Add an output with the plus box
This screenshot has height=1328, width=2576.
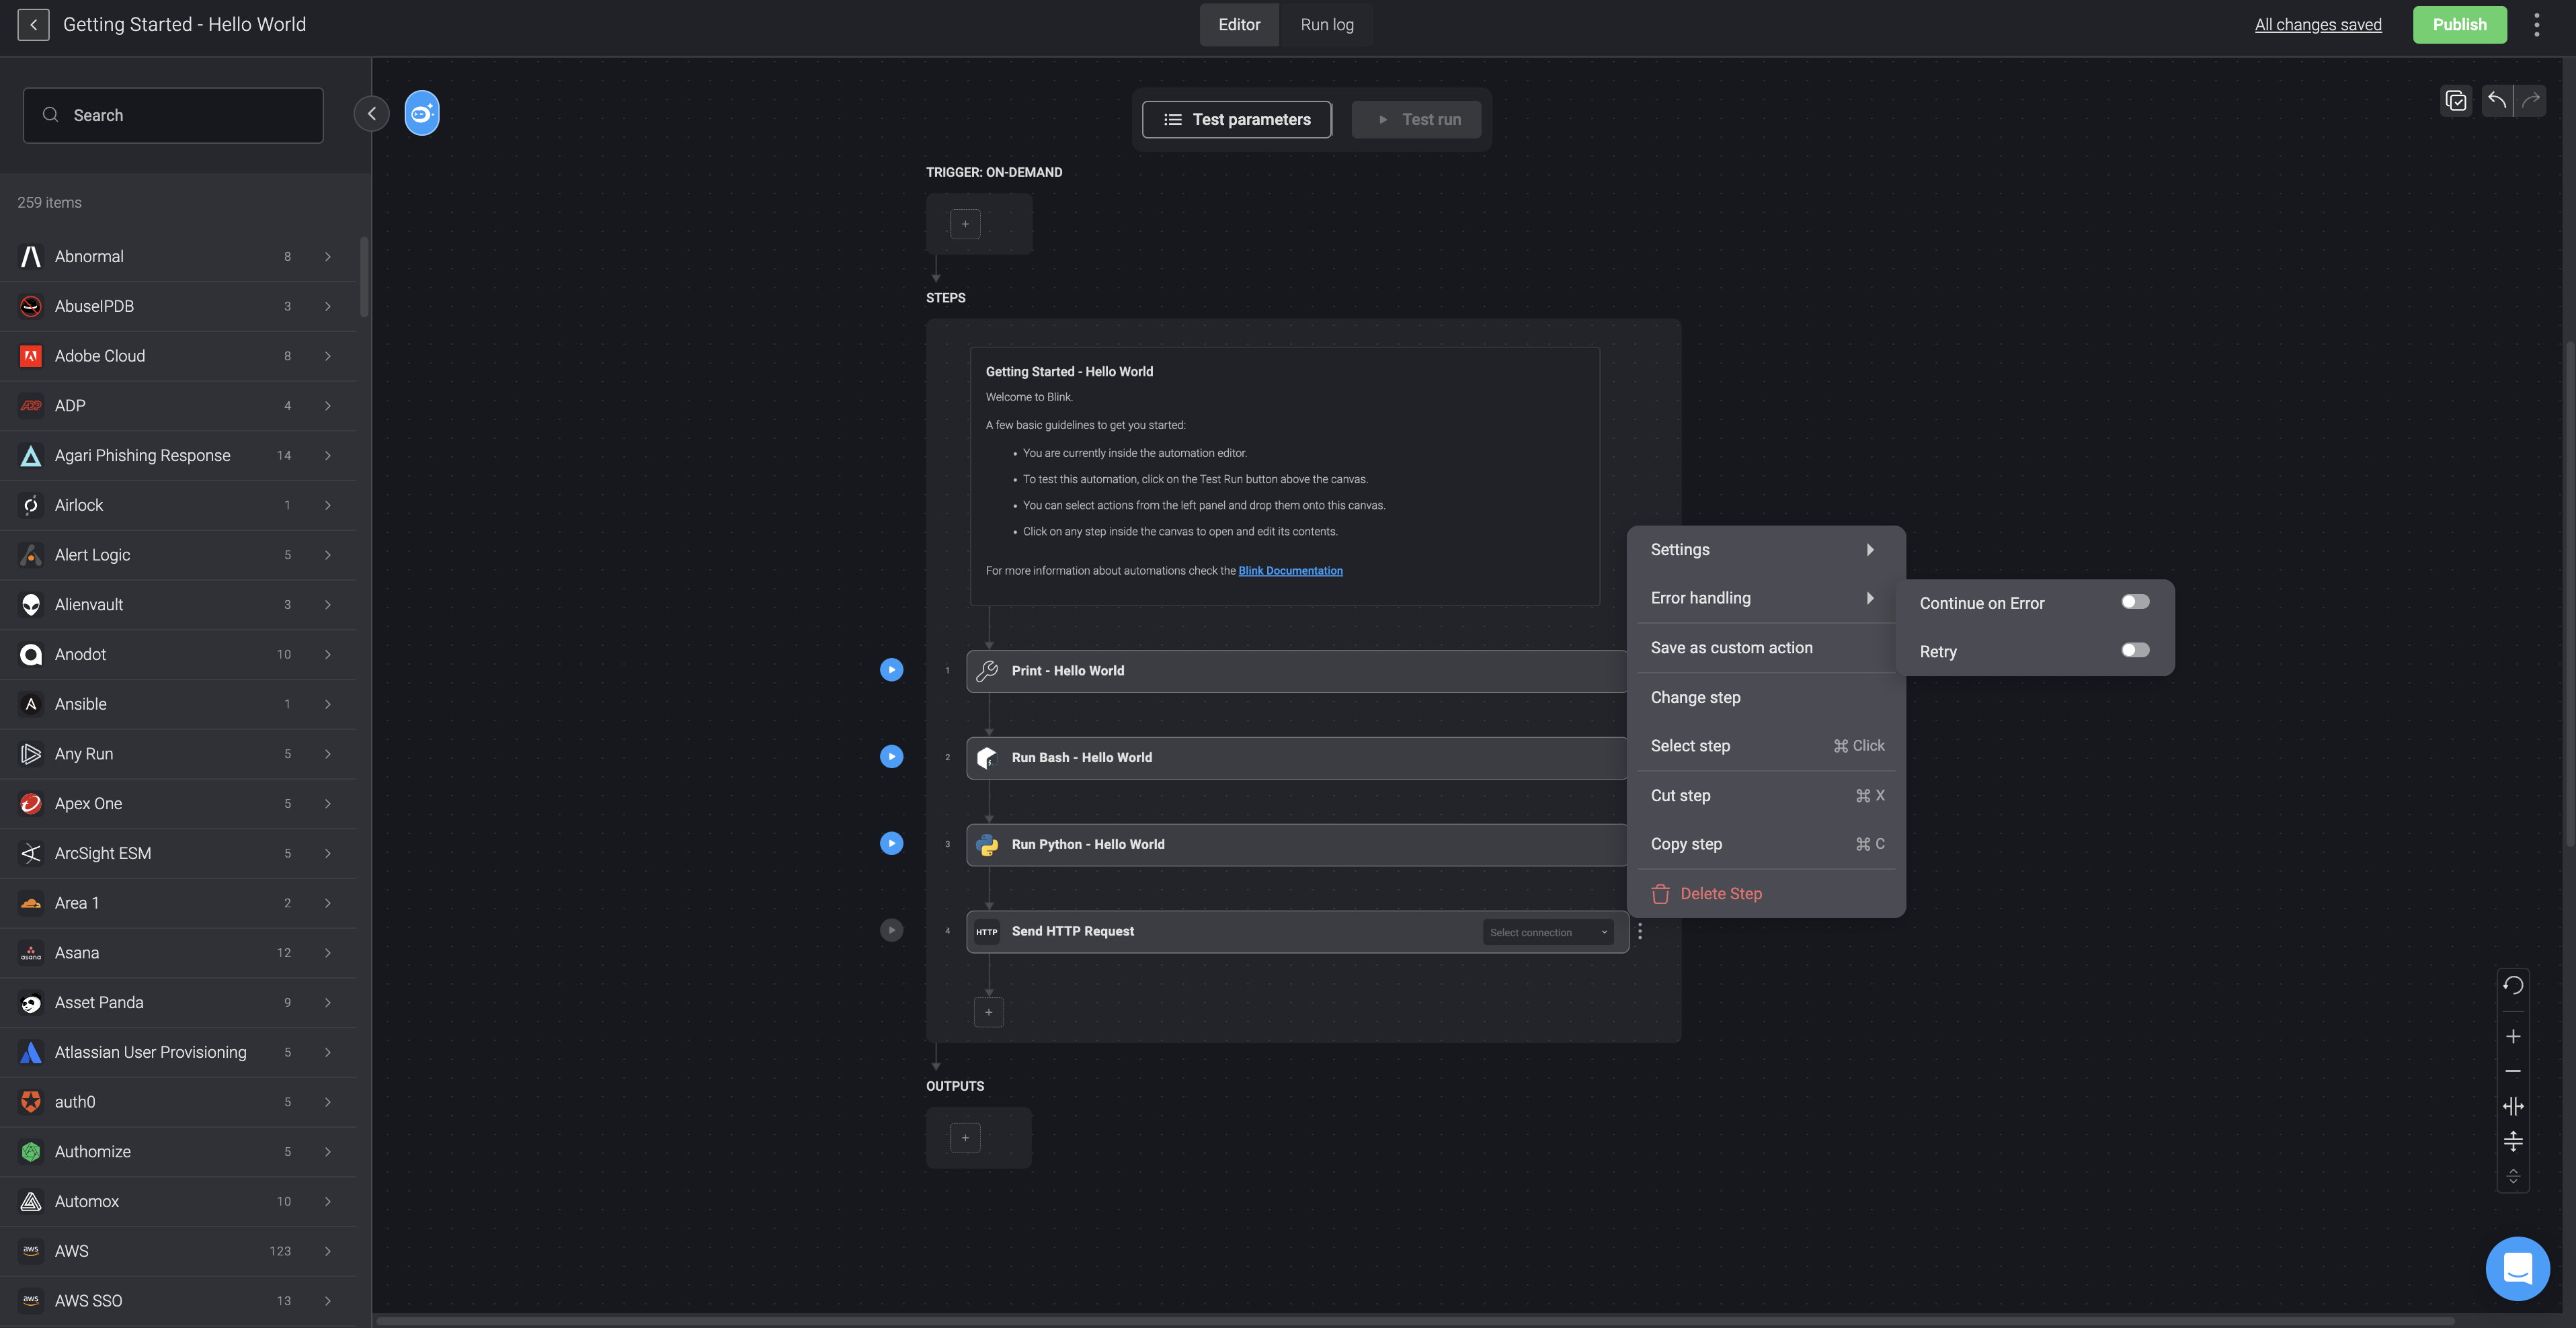pos(965,1138)
